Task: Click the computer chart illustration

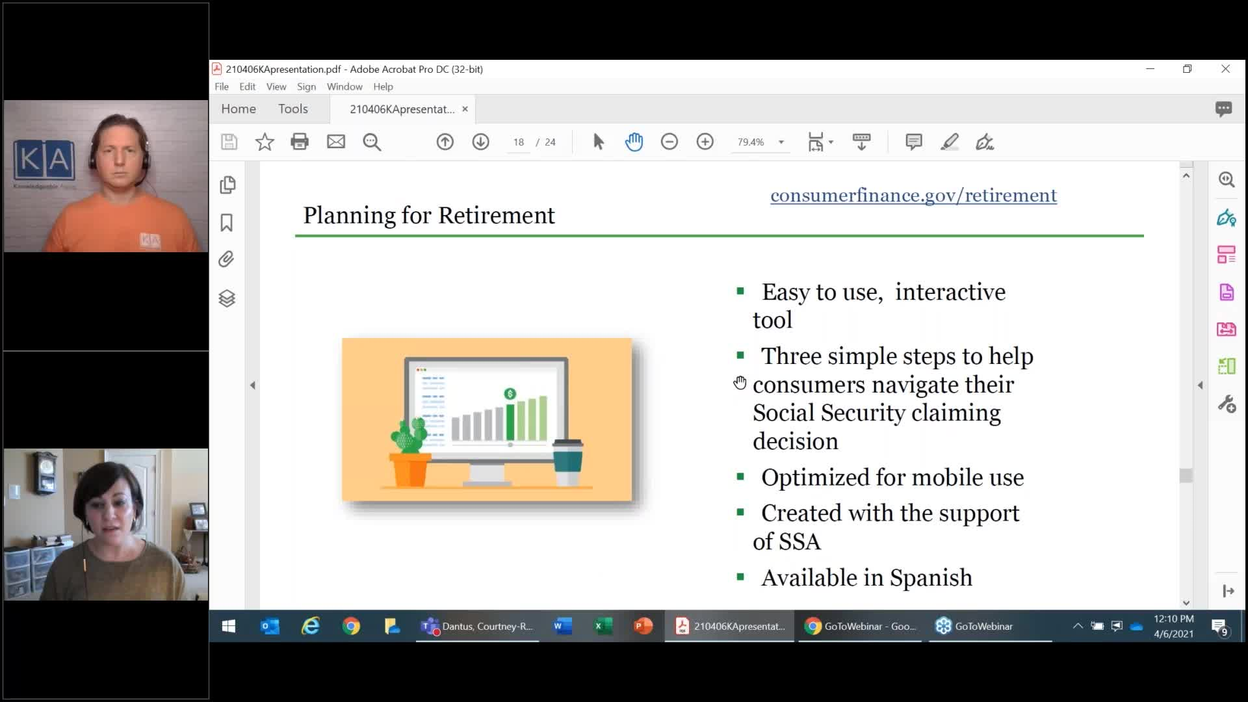Action: (x=487, y=419)
